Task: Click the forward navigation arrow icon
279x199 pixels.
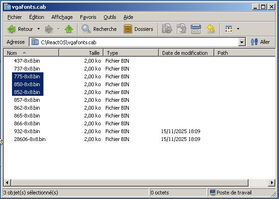Action: [49, 29]
